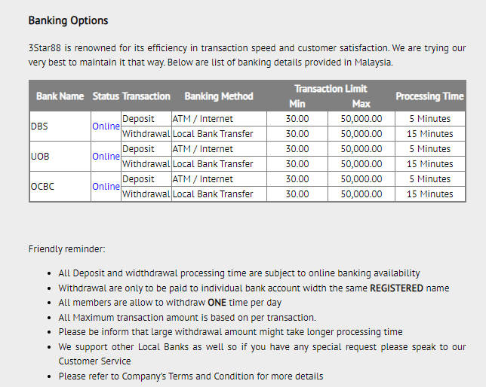Select the Min sub-header in the table
486x387 pixels.
point(297,104)
